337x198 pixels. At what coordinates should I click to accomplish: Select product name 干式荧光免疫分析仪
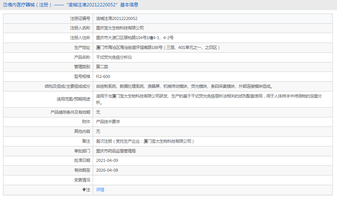[x=114, y=57]
